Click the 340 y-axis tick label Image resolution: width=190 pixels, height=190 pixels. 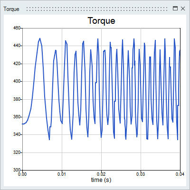[17, 134]
